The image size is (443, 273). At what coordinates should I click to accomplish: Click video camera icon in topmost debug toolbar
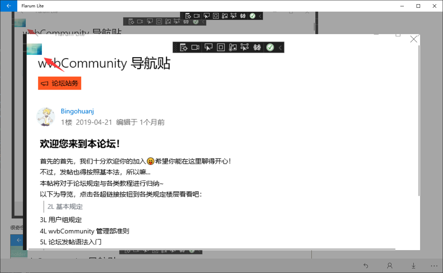point(197,16)
